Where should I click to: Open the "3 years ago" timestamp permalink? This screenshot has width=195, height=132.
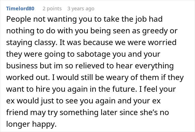click(x=81, y=9)
